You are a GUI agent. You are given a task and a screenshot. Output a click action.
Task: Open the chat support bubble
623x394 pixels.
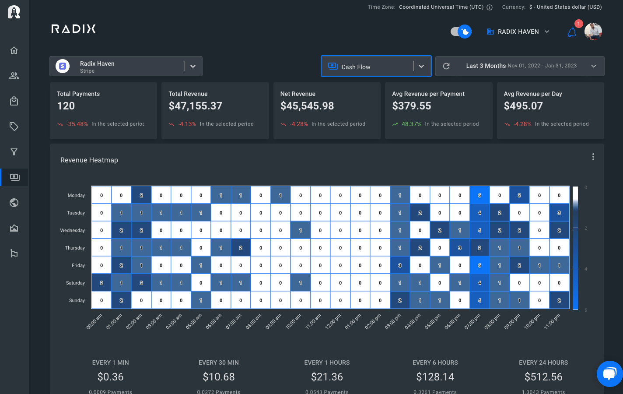tap(609, 373)
